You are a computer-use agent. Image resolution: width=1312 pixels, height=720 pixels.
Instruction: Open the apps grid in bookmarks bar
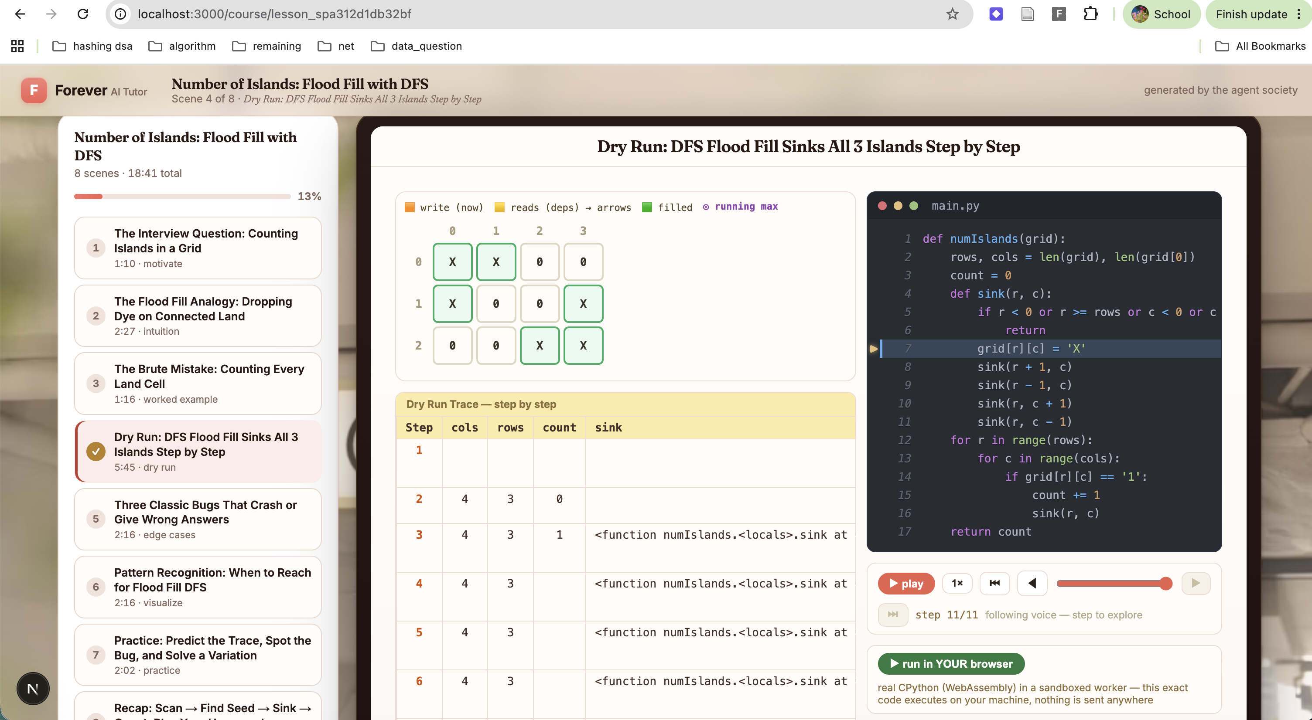tap(17, 46)
